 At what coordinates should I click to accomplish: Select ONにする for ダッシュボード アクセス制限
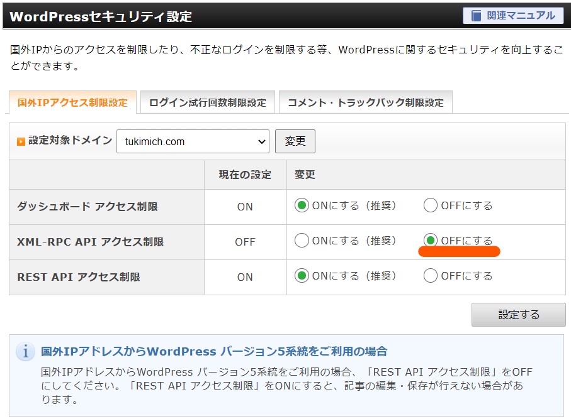coord(302,205)
